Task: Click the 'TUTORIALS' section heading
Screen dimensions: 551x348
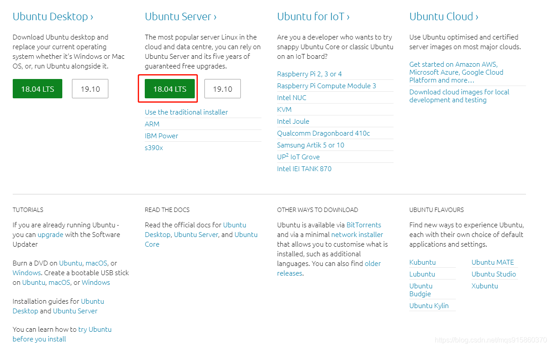Action: tap(28, 210)
